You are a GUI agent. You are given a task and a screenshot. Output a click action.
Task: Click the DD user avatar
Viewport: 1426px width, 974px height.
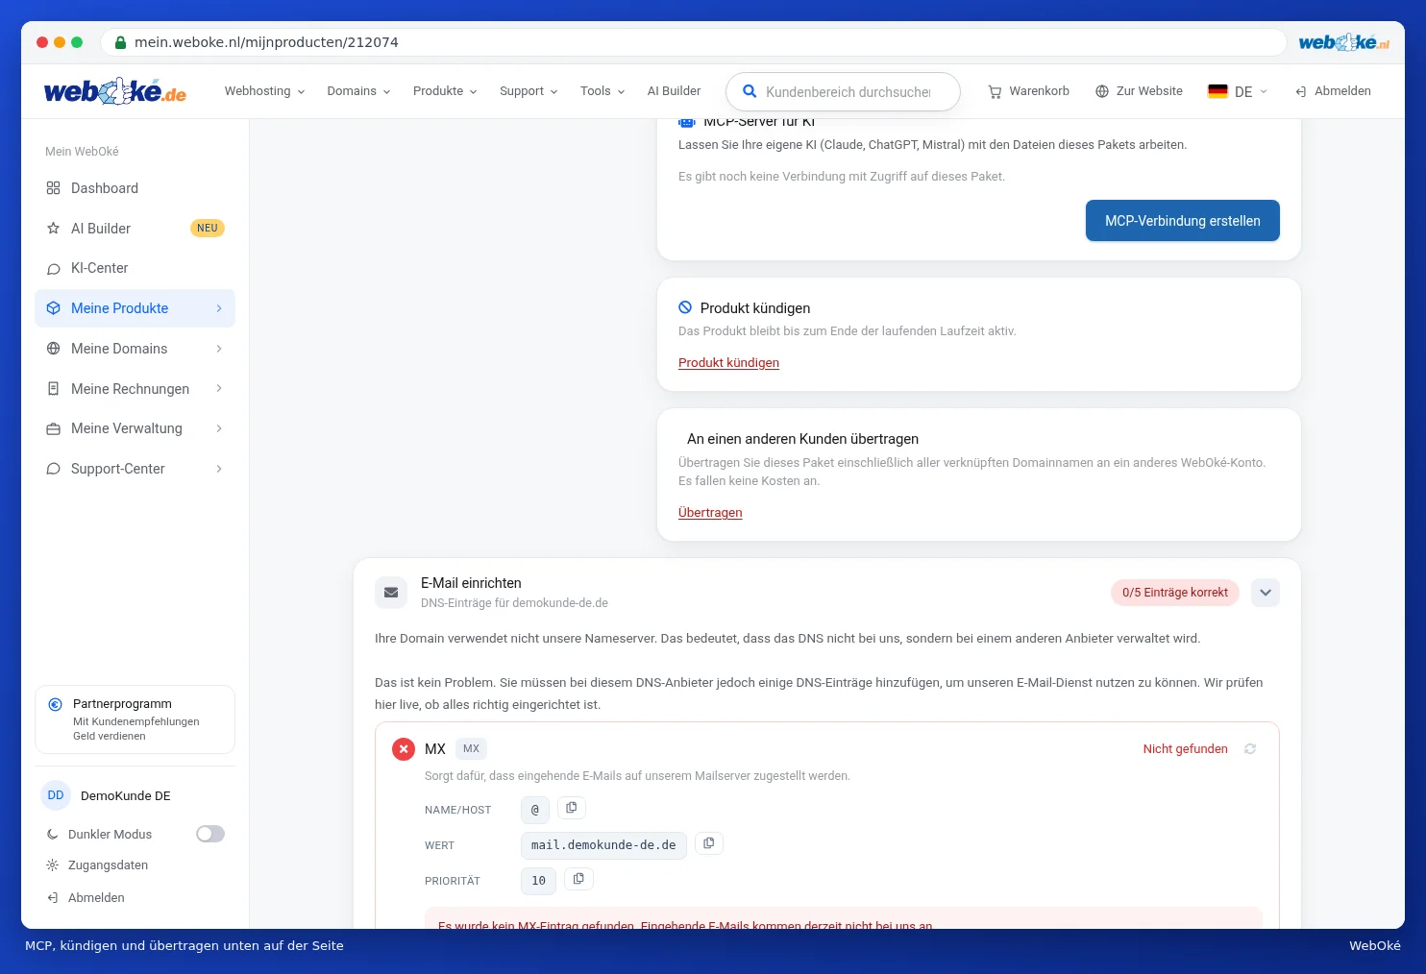[x=56, y=795]
